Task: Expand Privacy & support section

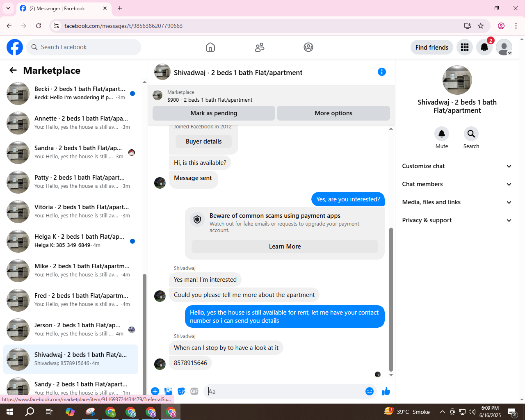Action: tap(457, 220)
